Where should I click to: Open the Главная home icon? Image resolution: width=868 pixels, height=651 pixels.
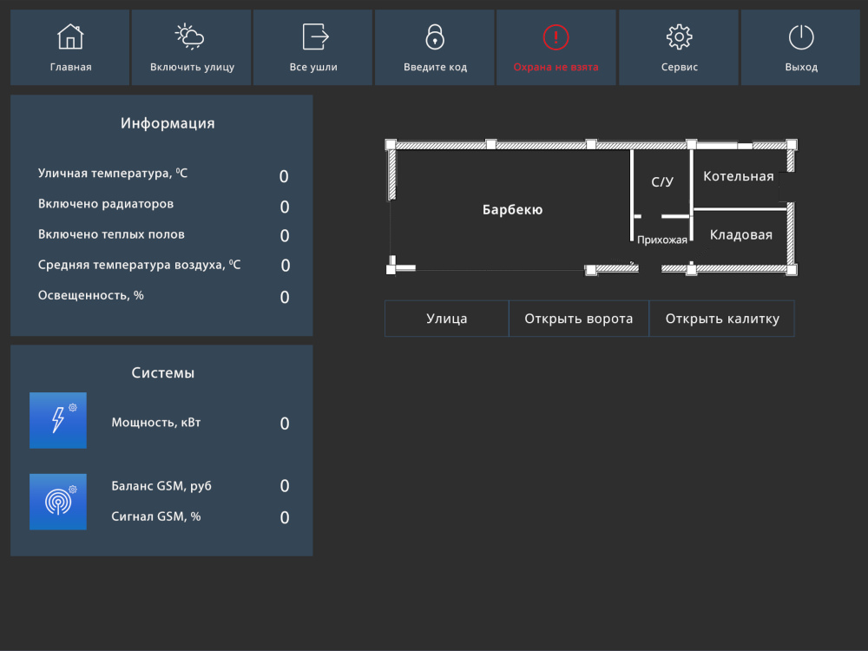coord(70,37)
